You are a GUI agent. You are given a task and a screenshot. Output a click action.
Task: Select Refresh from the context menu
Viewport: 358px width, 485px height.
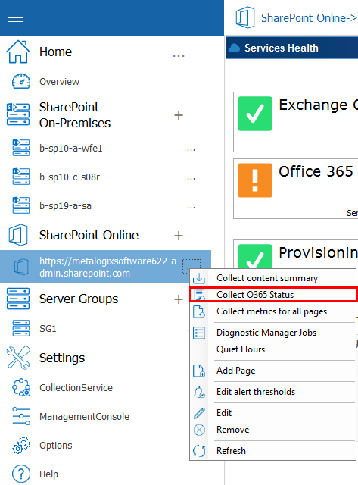pos(273,451)
